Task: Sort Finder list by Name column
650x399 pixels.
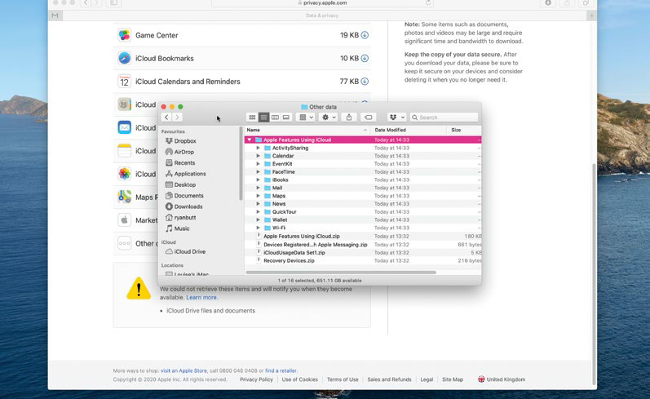Action: (x=307, y=130)
